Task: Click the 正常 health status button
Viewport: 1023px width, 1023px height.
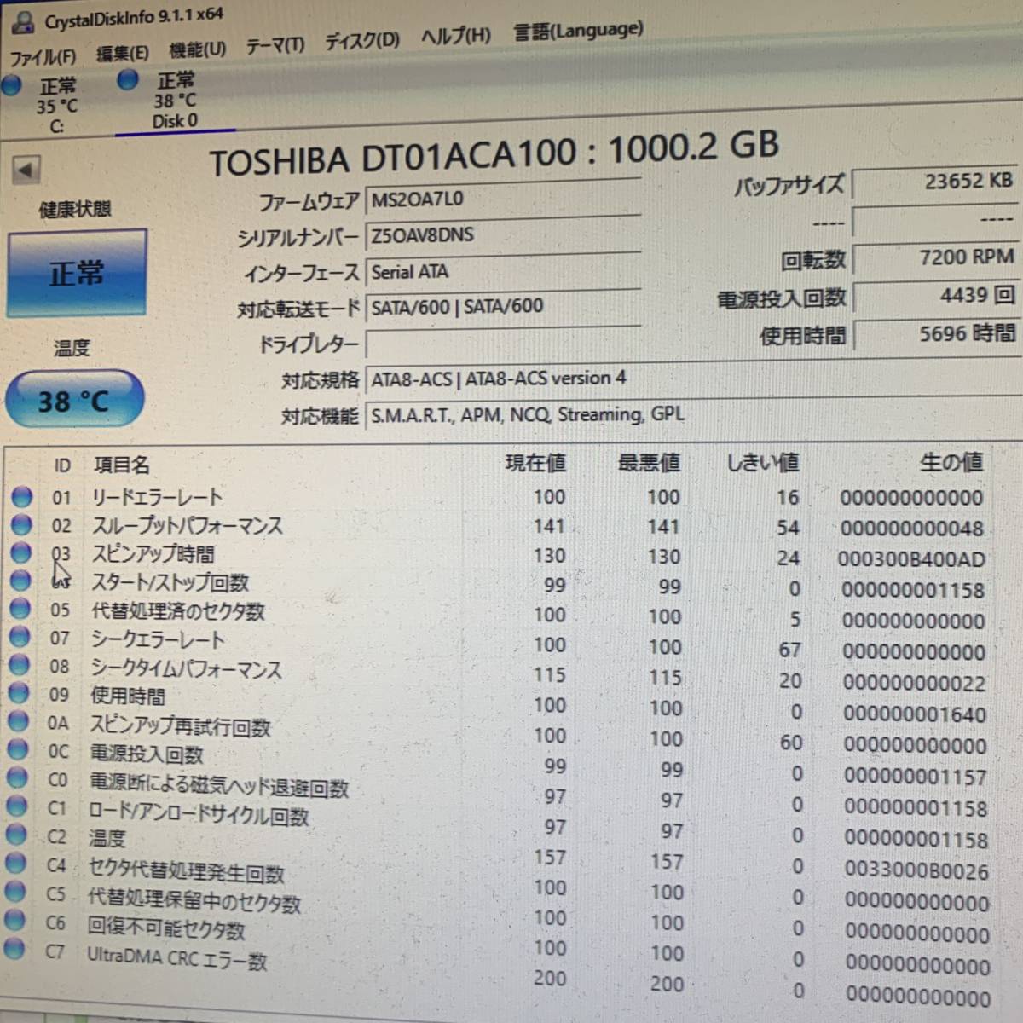Action: pyautogui.click(x=77, y=273)
